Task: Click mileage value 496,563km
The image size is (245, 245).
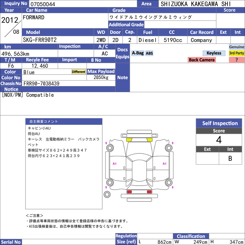Action: [x=15, y=54]
